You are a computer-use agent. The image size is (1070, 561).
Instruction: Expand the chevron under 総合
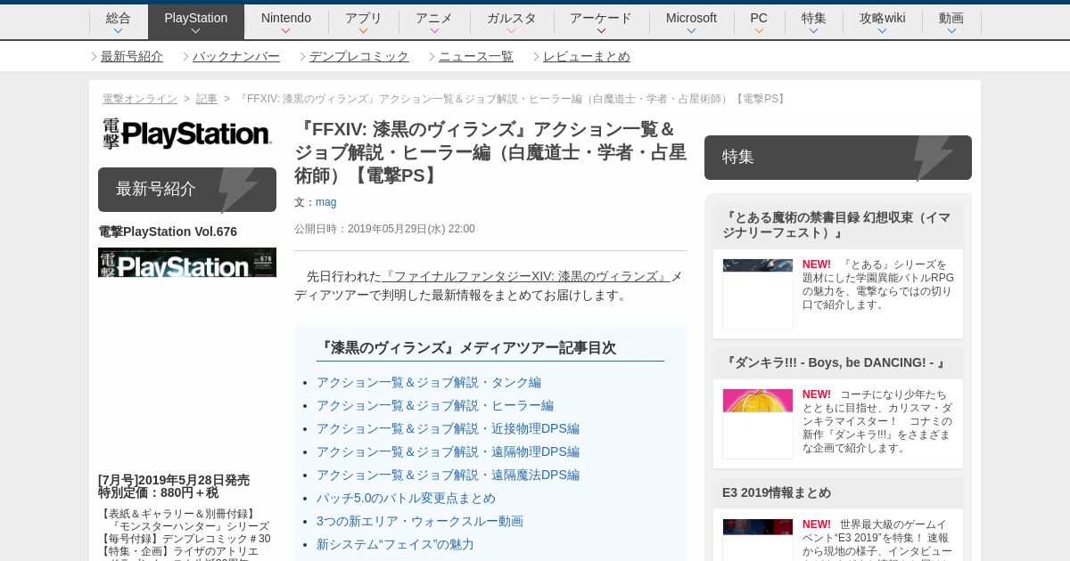click(118, 31)
